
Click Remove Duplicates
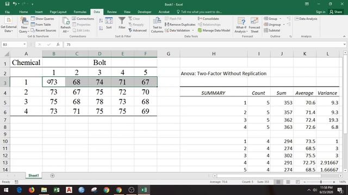point(180,24)
